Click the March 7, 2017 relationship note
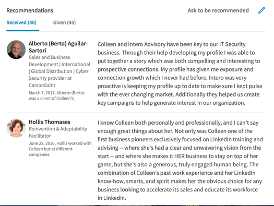Image resolution: width=274 pixels, height=206 pixels. tap(56, 95)
